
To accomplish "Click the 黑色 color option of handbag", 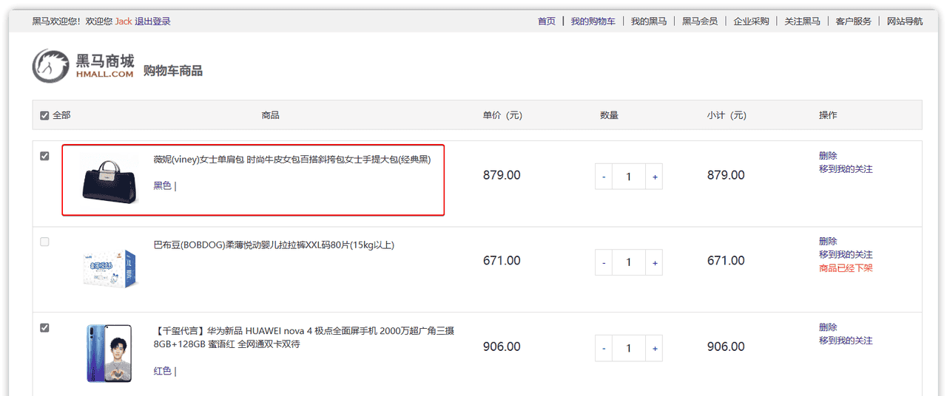I will (x=163, y=186).
